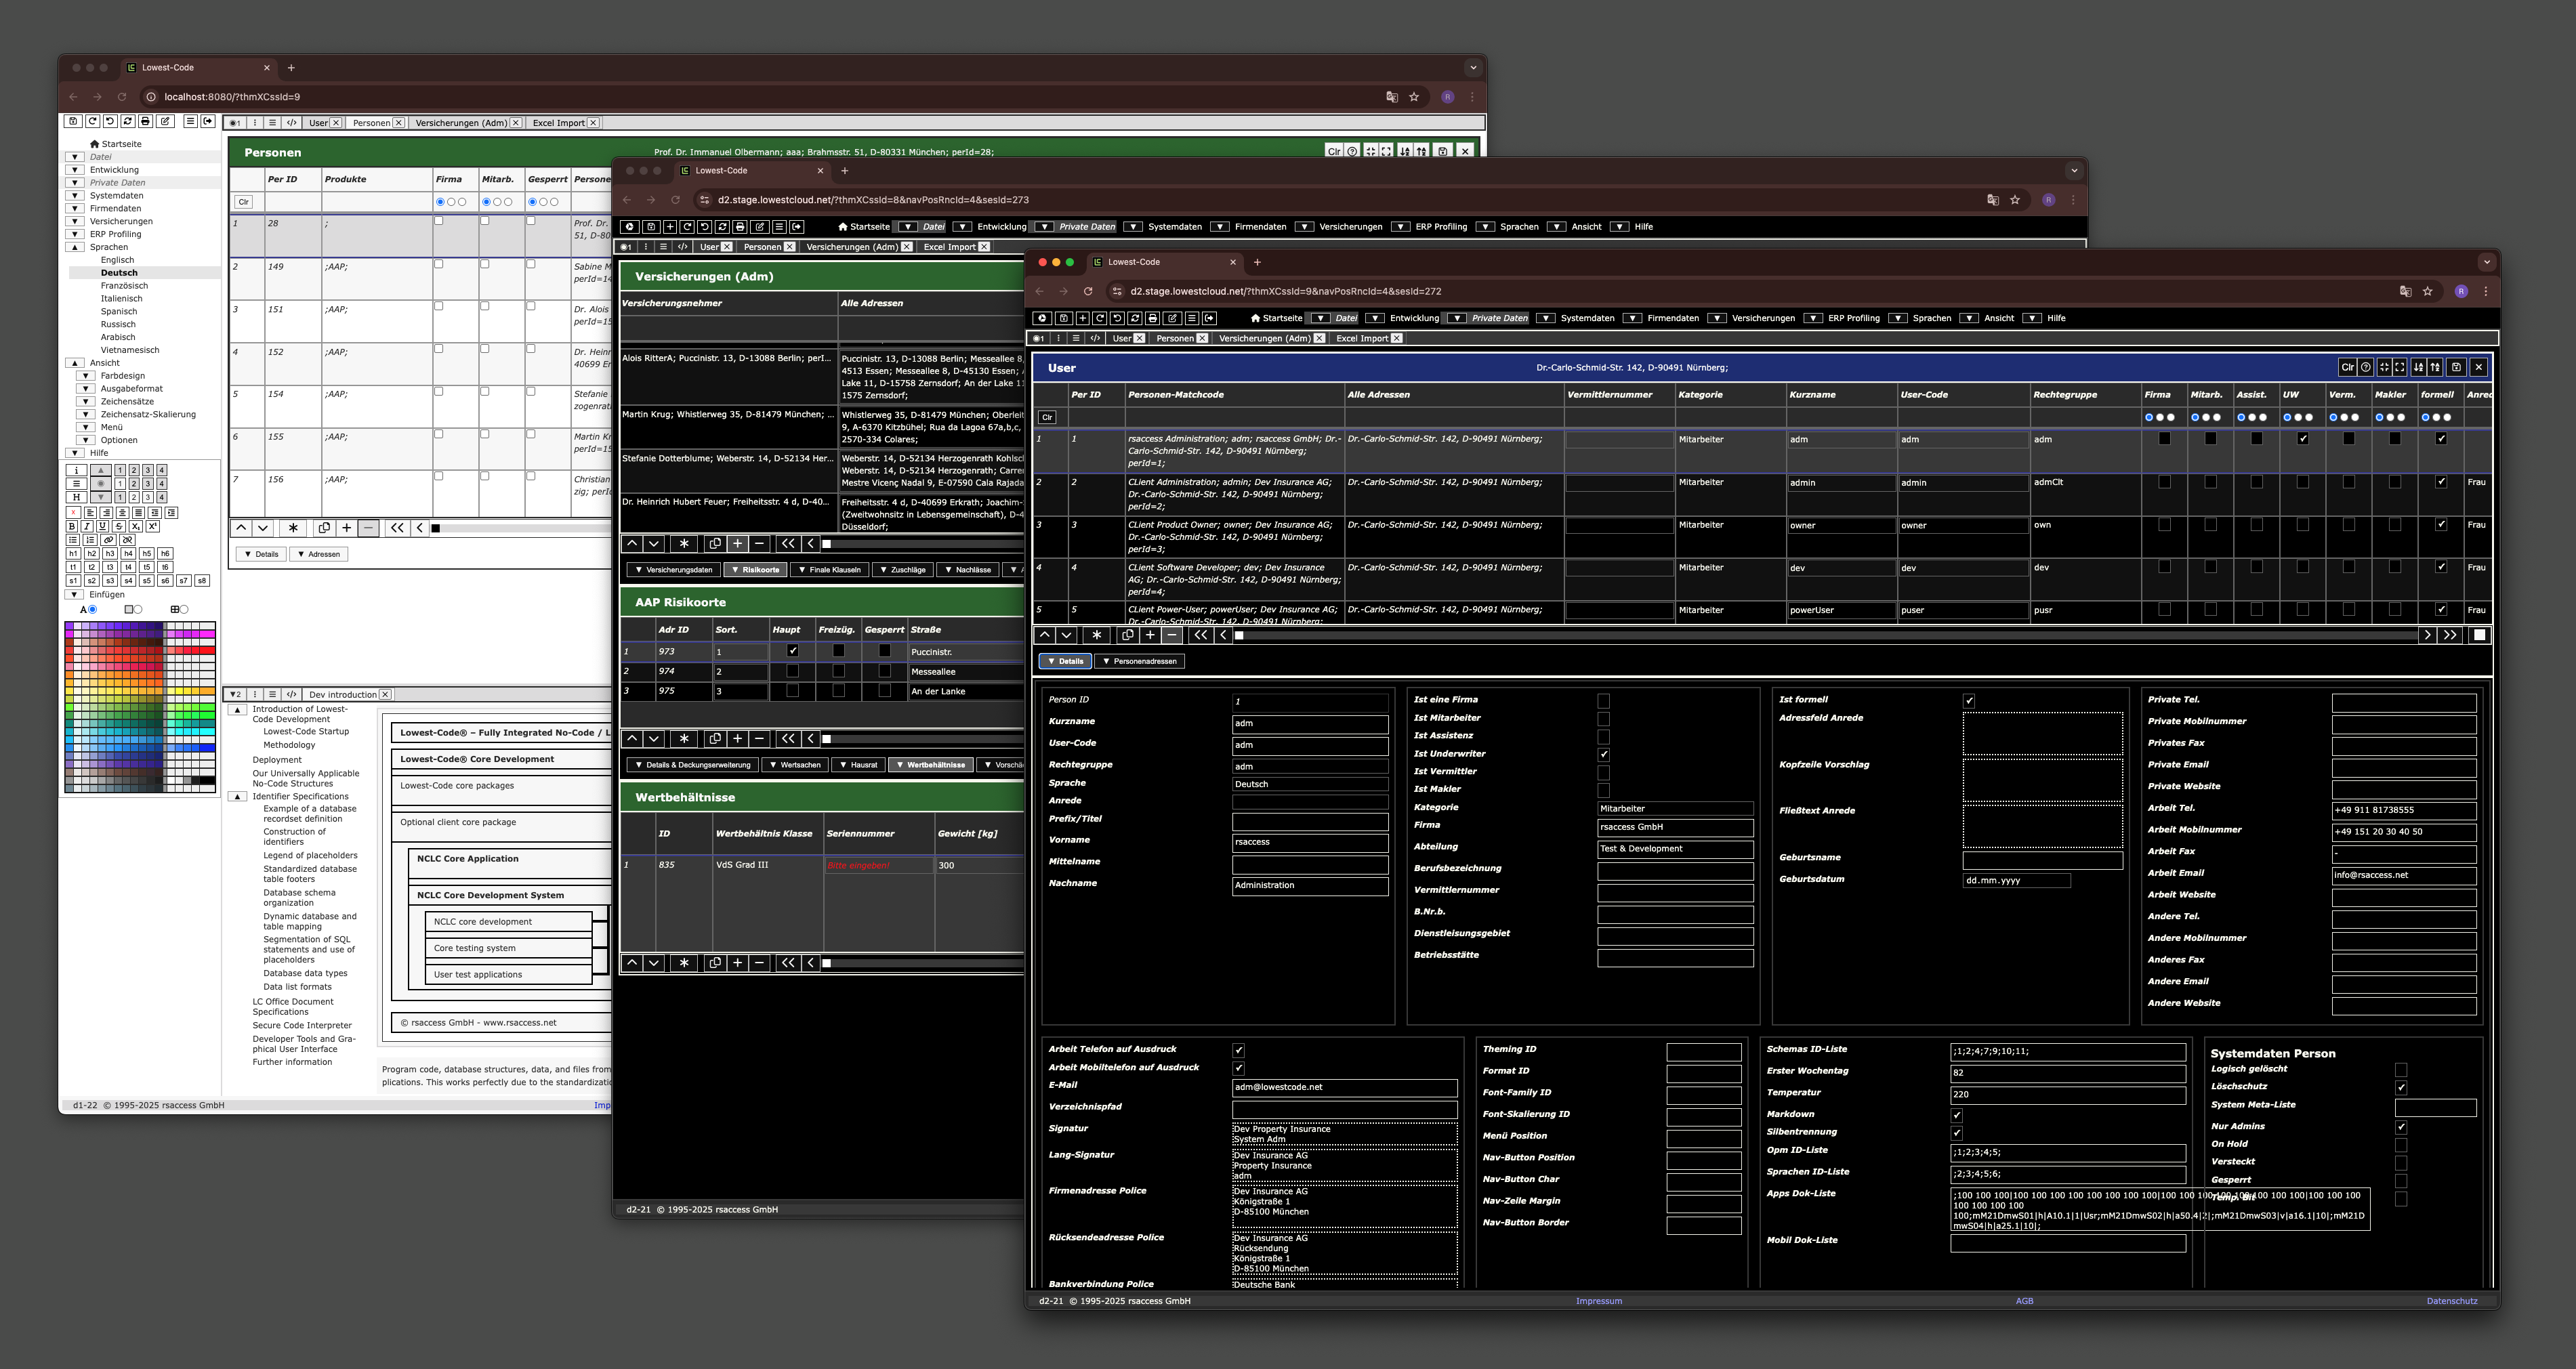This screenshot has width=2576, height=1369.
Task: Click fullscreen expand icon in User panel header
Action: 2400,367
